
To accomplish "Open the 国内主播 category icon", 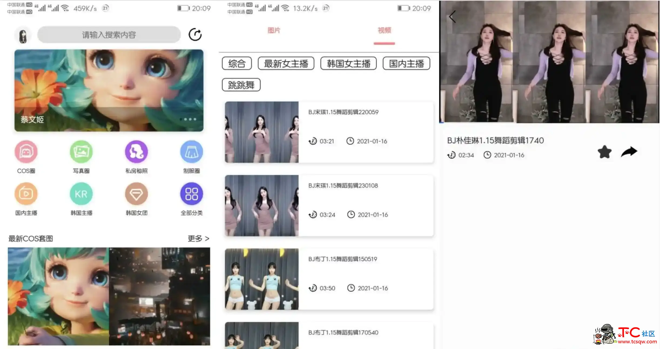I will tap(26, 194).
